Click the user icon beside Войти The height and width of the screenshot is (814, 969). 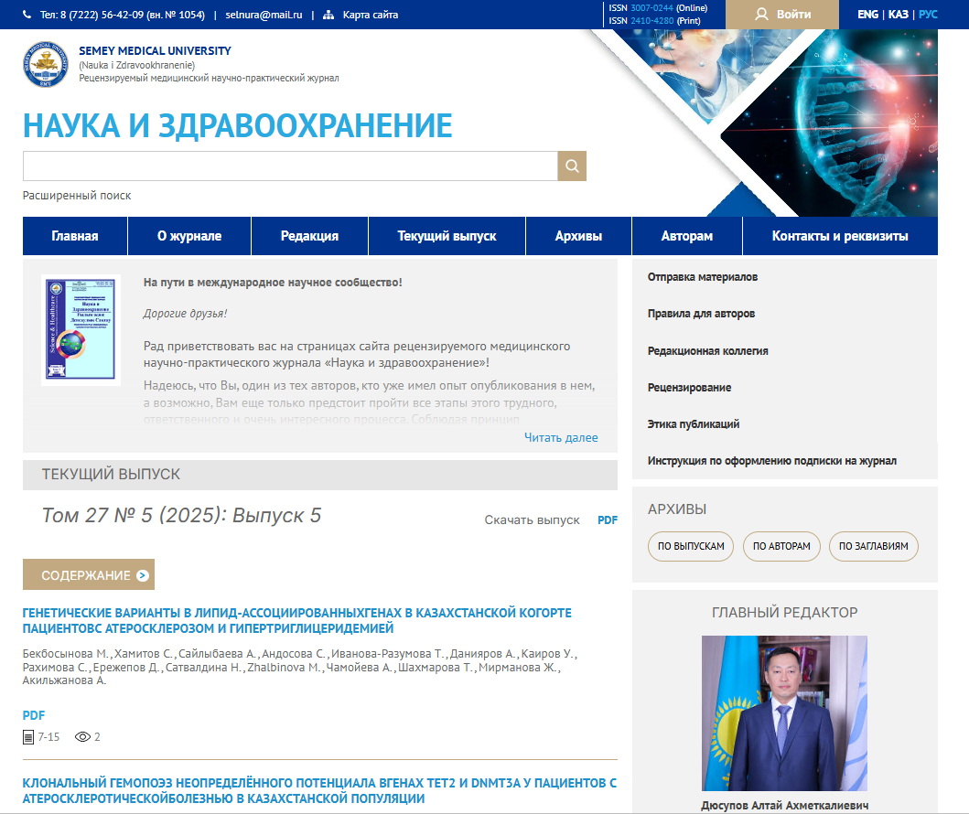point(761,15)
